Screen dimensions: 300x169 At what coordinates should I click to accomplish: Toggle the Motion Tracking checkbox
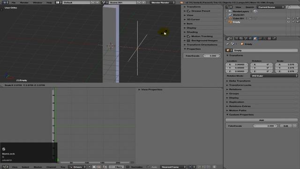(188, 36)
